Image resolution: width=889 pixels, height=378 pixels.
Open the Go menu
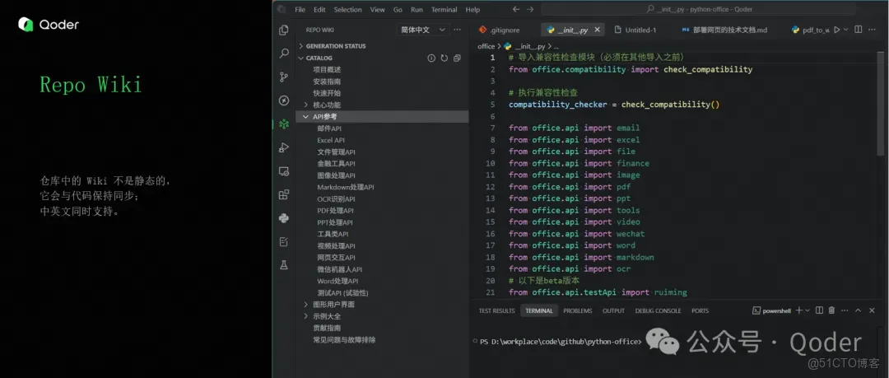click(x=398, y=10)
